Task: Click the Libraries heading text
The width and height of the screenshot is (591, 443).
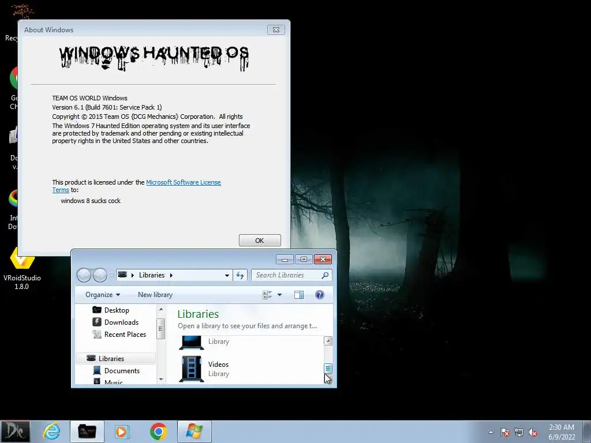Action: (x=198, y=314)
